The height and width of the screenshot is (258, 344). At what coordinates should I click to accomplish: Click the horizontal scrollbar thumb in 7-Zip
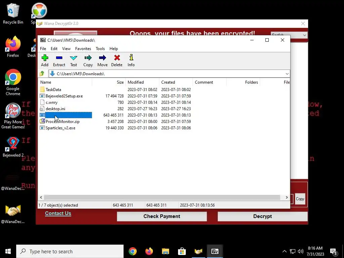(x=162, y=197)
